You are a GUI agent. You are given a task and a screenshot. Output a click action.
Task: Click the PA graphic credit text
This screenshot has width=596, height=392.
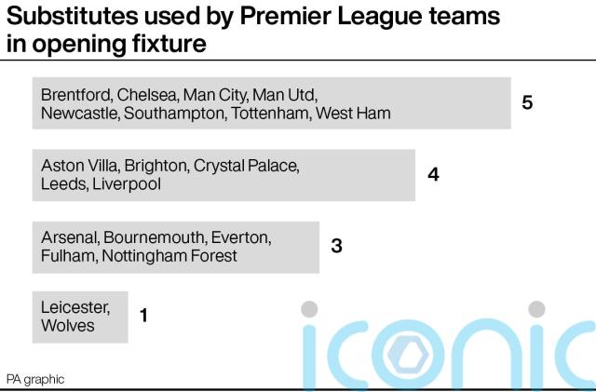35,379
